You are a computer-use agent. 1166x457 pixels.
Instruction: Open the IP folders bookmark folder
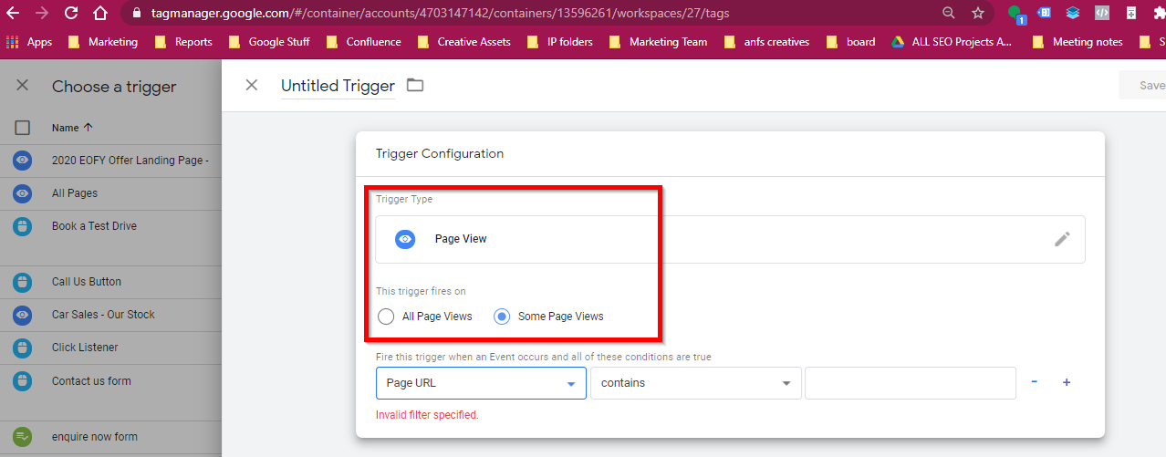[x=559, y=42]
